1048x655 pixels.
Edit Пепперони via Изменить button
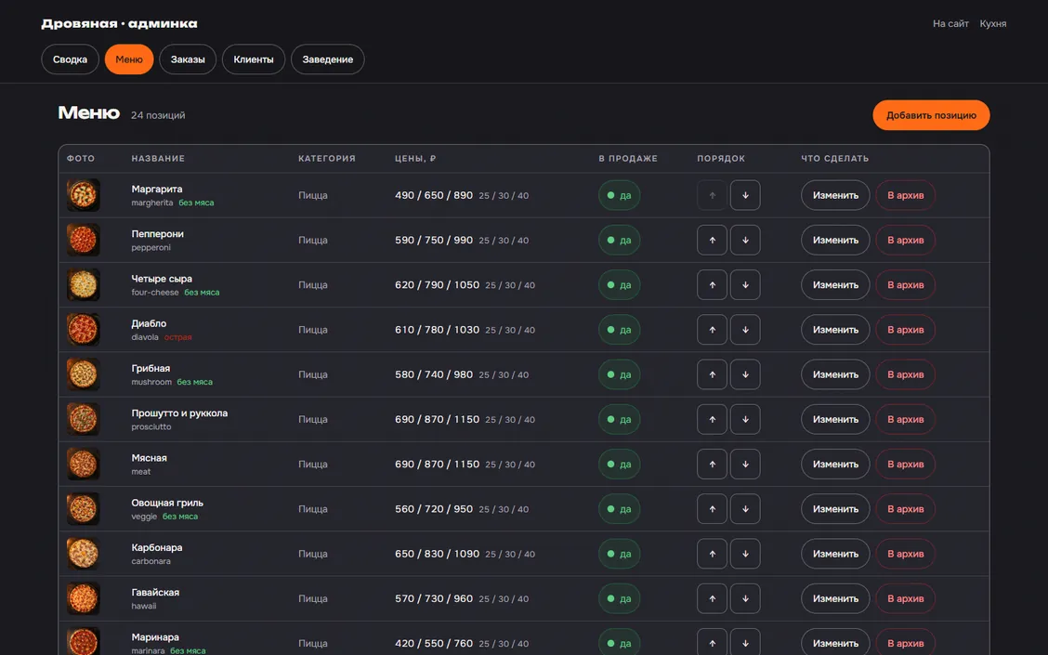[835, 240]
